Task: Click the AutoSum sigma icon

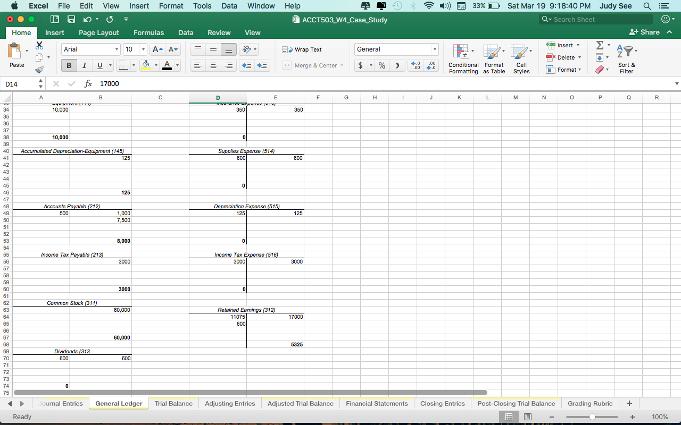Action: point(600,45)
